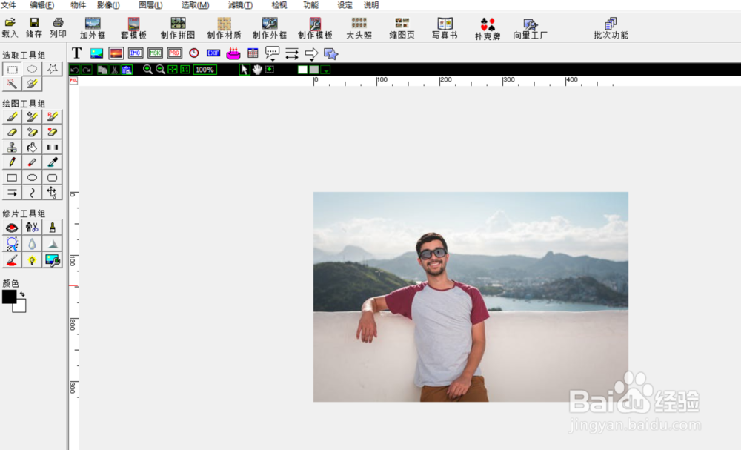
Task: Click the star shapes object icon
Action: click(330, 53)
